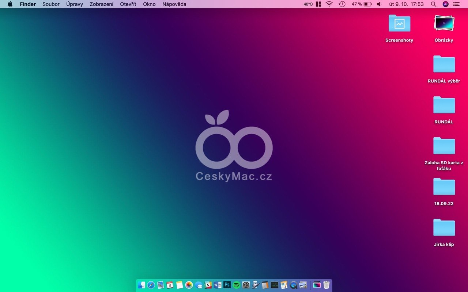468x292 pixels.
Task: Open the Trash in the dock
Action: pyautogui.click(x=326, y=285)
